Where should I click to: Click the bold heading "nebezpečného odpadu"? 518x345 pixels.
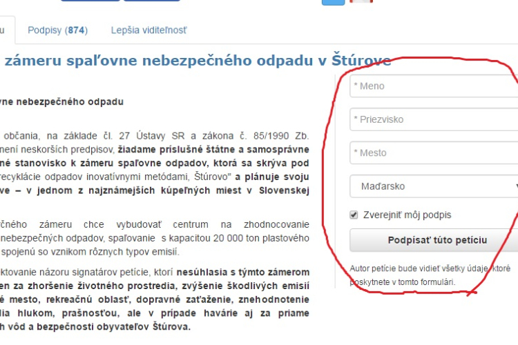coord(70,101)
